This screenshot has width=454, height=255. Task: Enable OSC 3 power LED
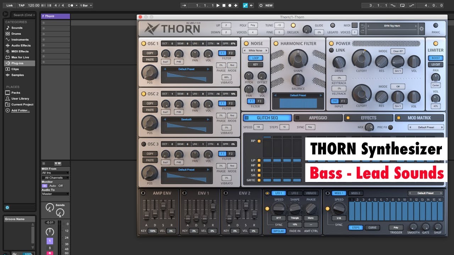[x=144, y=144]
